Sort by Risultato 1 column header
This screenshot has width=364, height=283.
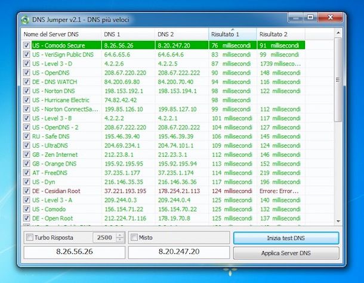[x=232, y=35]
